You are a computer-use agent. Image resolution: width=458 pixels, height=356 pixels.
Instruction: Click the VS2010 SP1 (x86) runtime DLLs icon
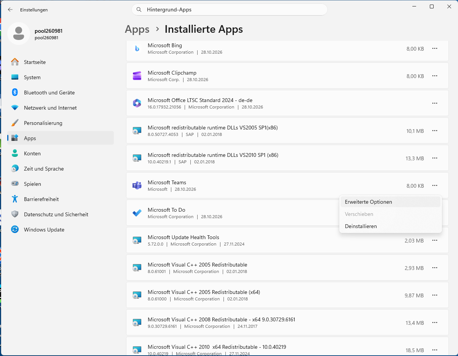pyautogui.click(x=137, y=158)
